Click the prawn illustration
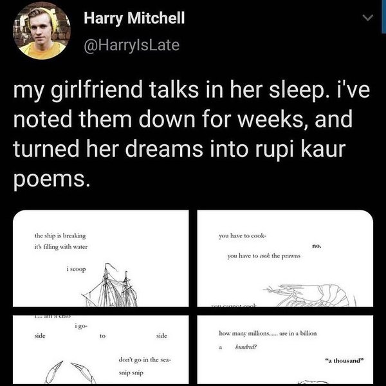 point(309,294)
